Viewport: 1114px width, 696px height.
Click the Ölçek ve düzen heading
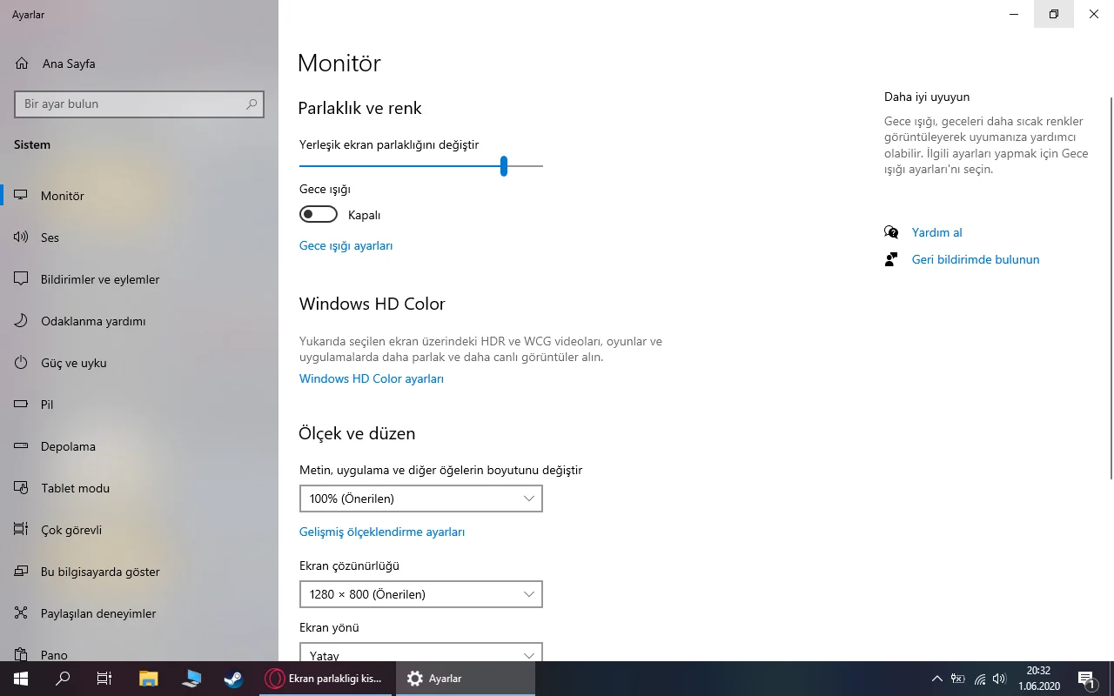coord(358,433)
